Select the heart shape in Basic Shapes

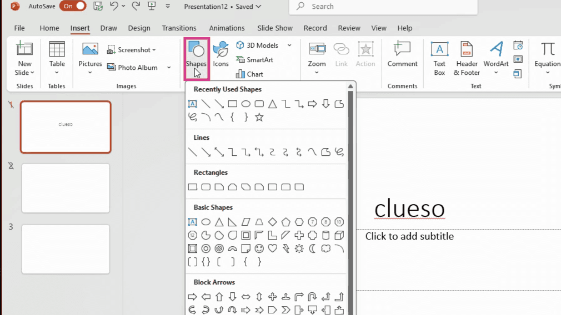[273, 248]
